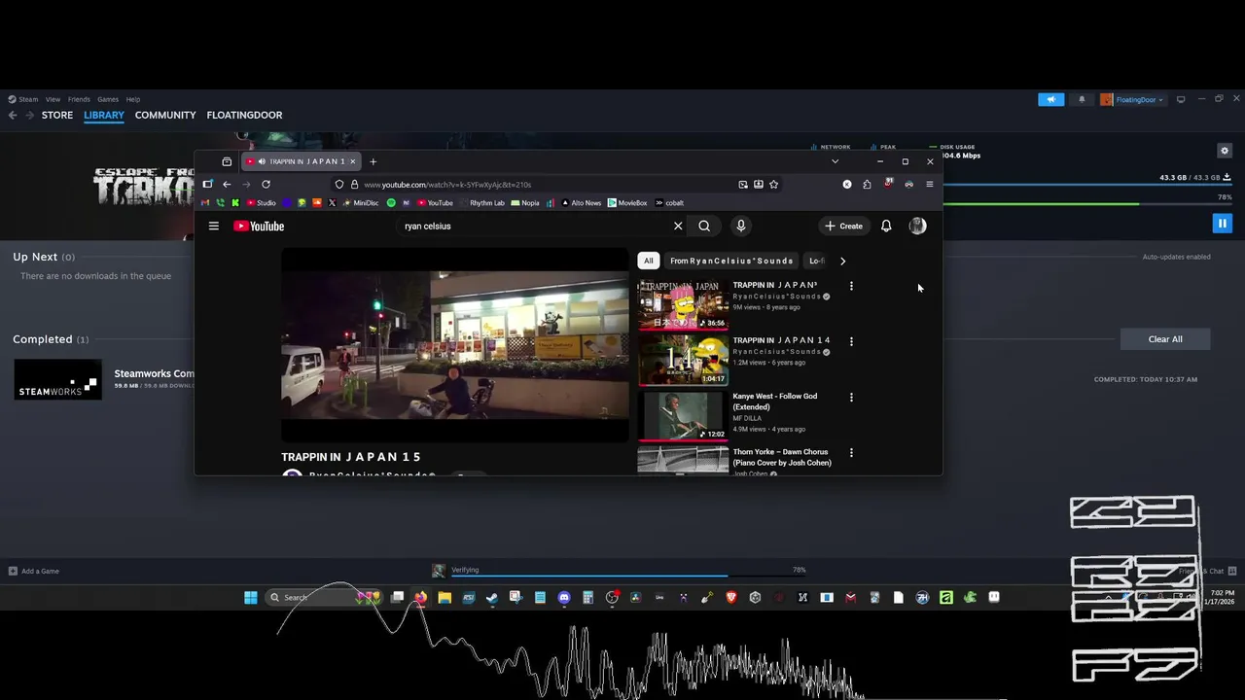
Task: Open the browser application hamburger menu
Action: 930,184
